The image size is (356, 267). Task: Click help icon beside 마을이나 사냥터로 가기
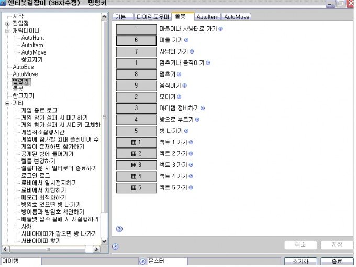coord(220,28)
